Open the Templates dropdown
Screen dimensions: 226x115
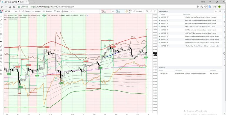(x=48, y=11)
